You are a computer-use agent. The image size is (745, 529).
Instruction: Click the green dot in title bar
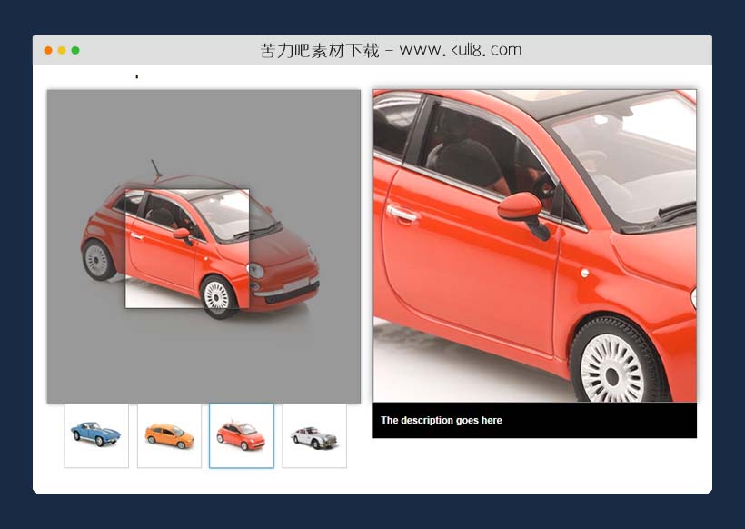(x=75, y=50)
